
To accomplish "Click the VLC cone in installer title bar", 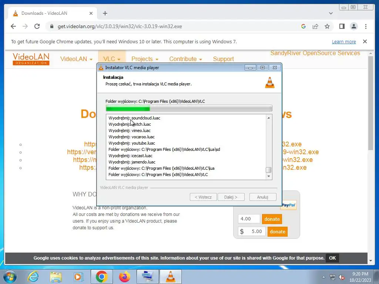I will 101,68.
